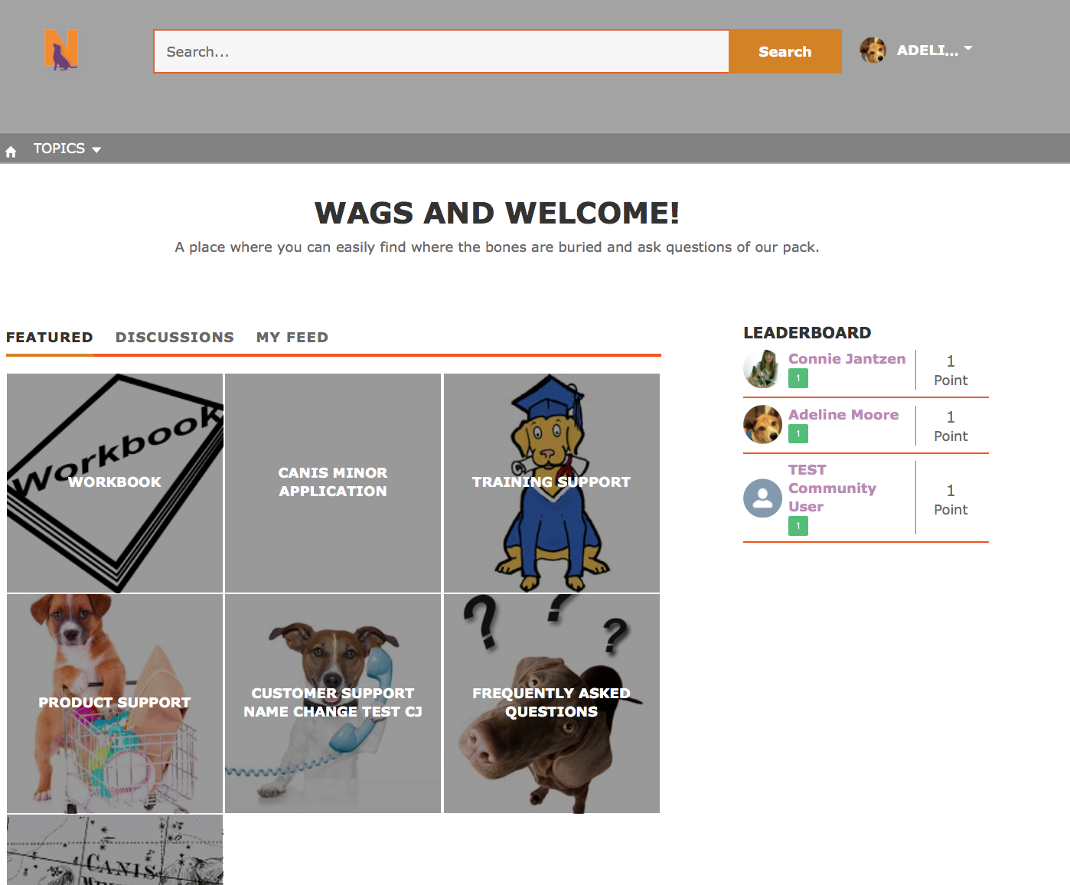The image size is (1070, 885).
Task: Click Adeline Moore's leaderboard avatar
Action: point(762,425)
